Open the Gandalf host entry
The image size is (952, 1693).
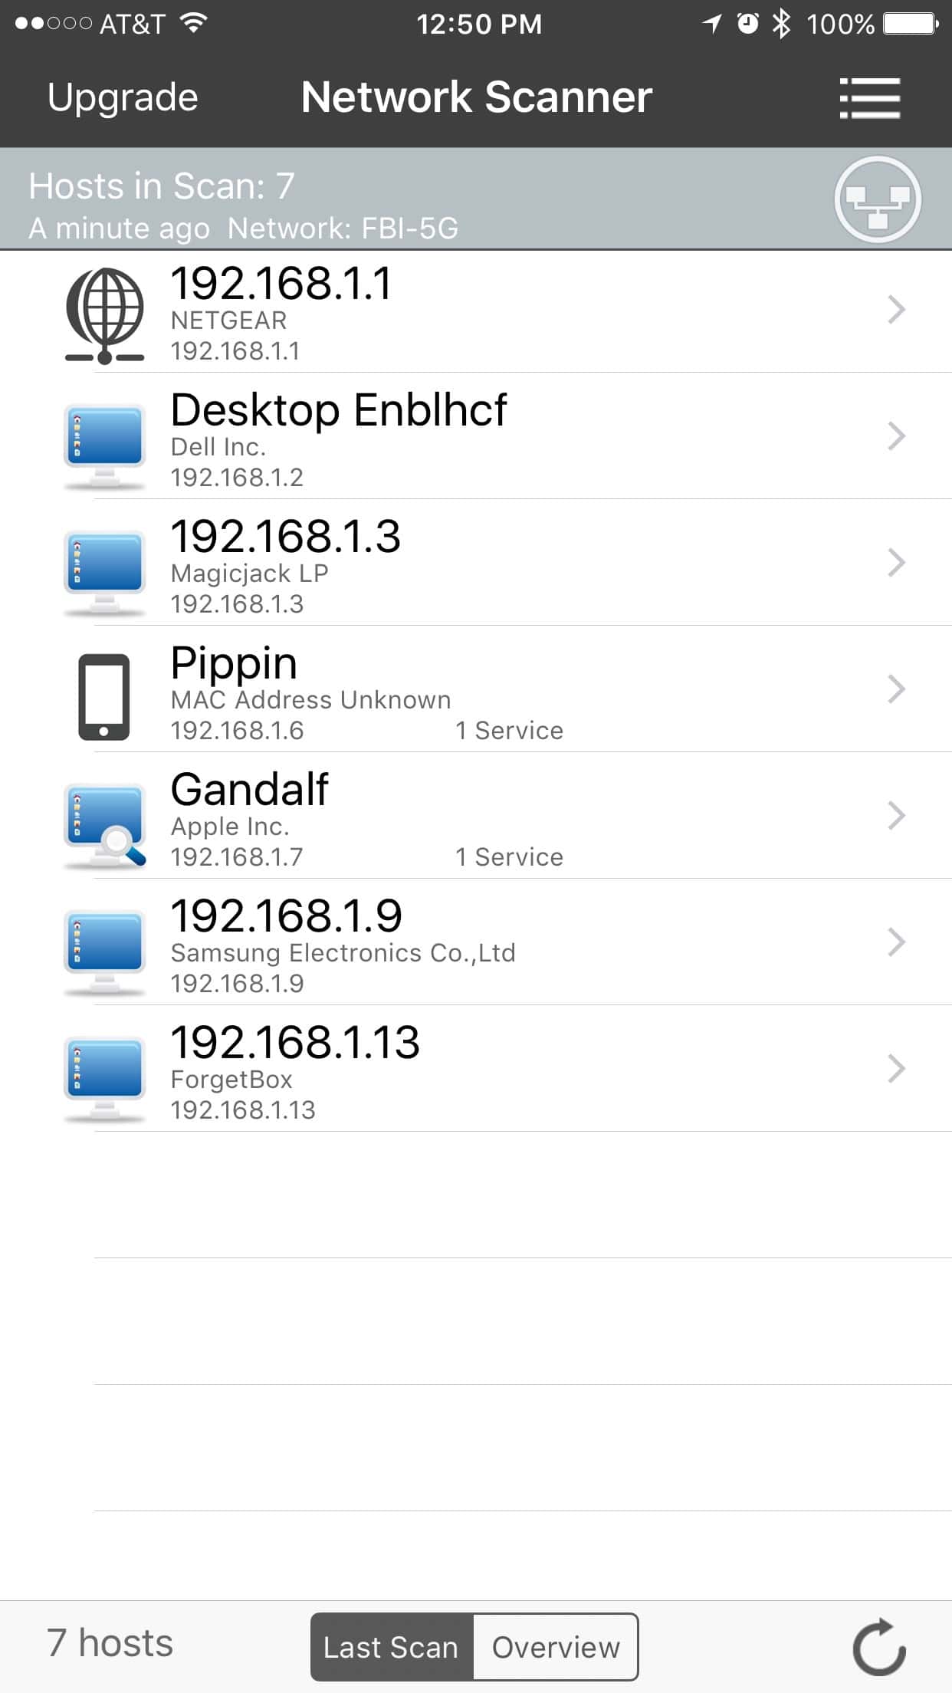click(x=250, y=790)
